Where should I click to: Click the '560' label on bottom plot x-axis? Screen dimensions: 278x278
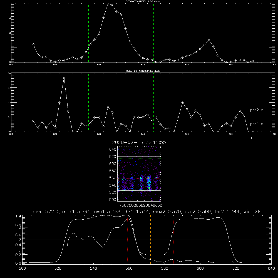pos(129,268)
